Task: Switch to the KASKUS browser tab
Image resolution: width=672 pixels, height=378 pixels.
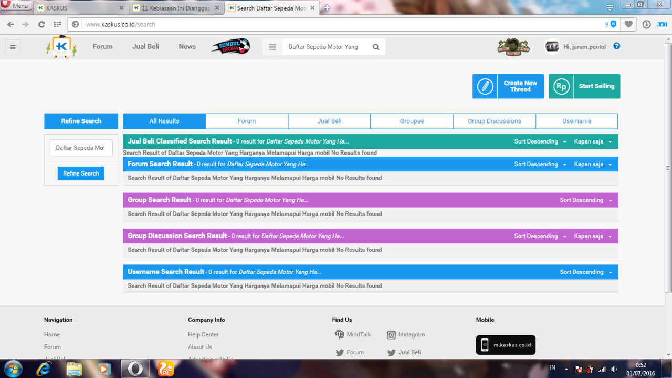Action: point(81,8)
